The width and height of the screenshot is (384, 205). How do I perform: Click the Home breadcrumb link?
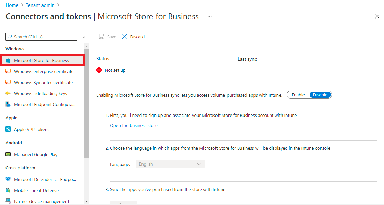click(x=12, y=5)
